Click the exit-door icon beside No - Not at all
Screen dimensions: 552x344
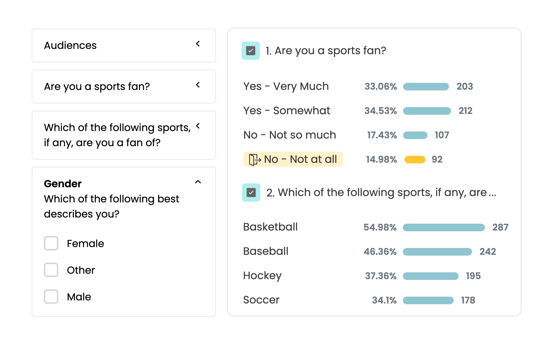(x=255, y=160)
